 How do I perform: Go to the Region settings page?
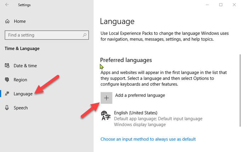[x=20, y=80]
